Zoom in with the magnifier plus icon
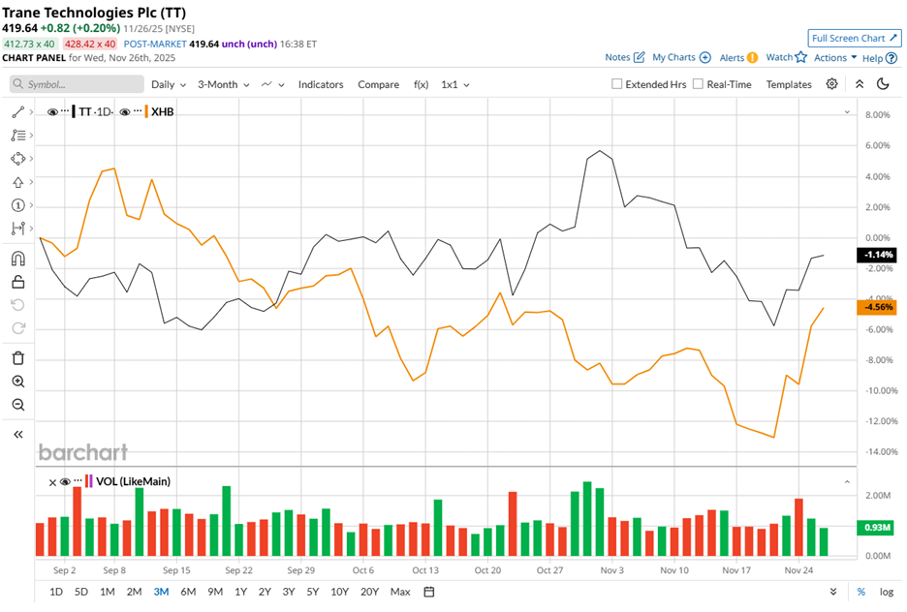Screen dimensions: 907x612 tap(18, 382)
